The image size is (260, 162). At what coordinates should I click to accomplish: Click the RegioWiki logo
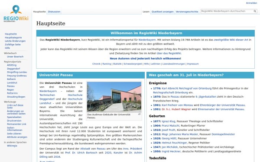(16, 13)
